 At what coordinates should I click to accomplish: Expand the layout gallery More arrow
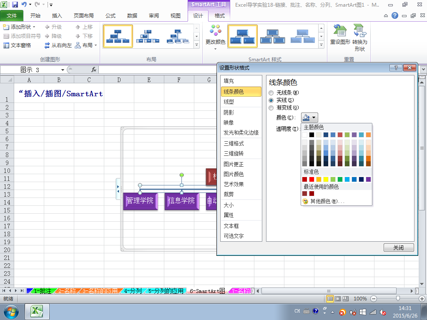pos(197,45)
